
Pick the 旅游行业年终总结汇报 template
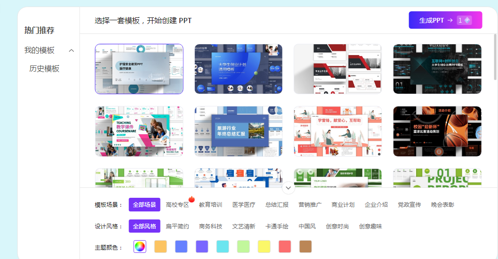238,131
